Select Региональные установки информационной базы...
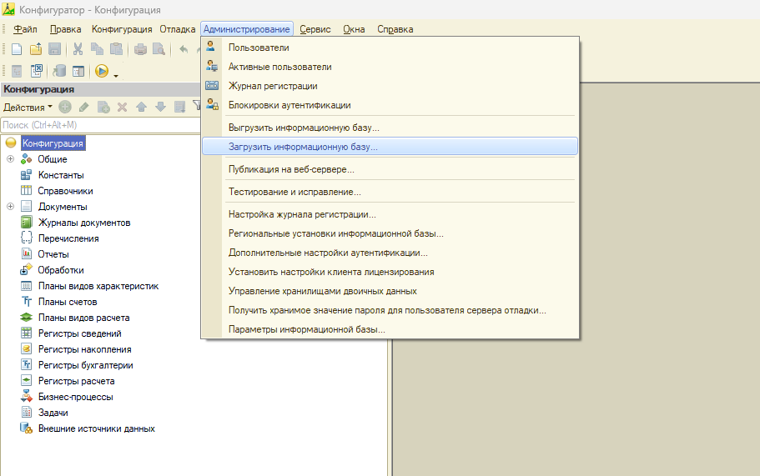This screenshot has height=476, width=760. 390,233
